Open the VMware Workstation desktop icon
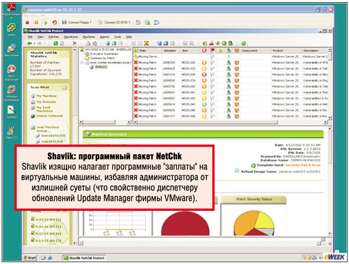 point(11,93)
